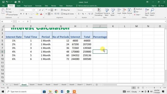Open Find & Select
167x94 pixels.
(x=152, y=12)
